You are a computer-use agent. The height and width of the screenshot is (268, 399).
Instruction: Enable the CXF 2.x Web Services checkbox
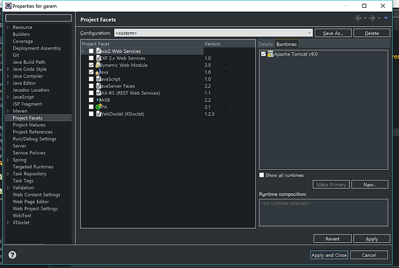point(91,58)
